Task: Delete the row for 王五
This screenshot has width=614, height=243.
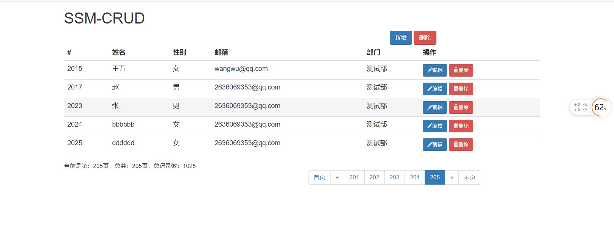Action: 461,70
